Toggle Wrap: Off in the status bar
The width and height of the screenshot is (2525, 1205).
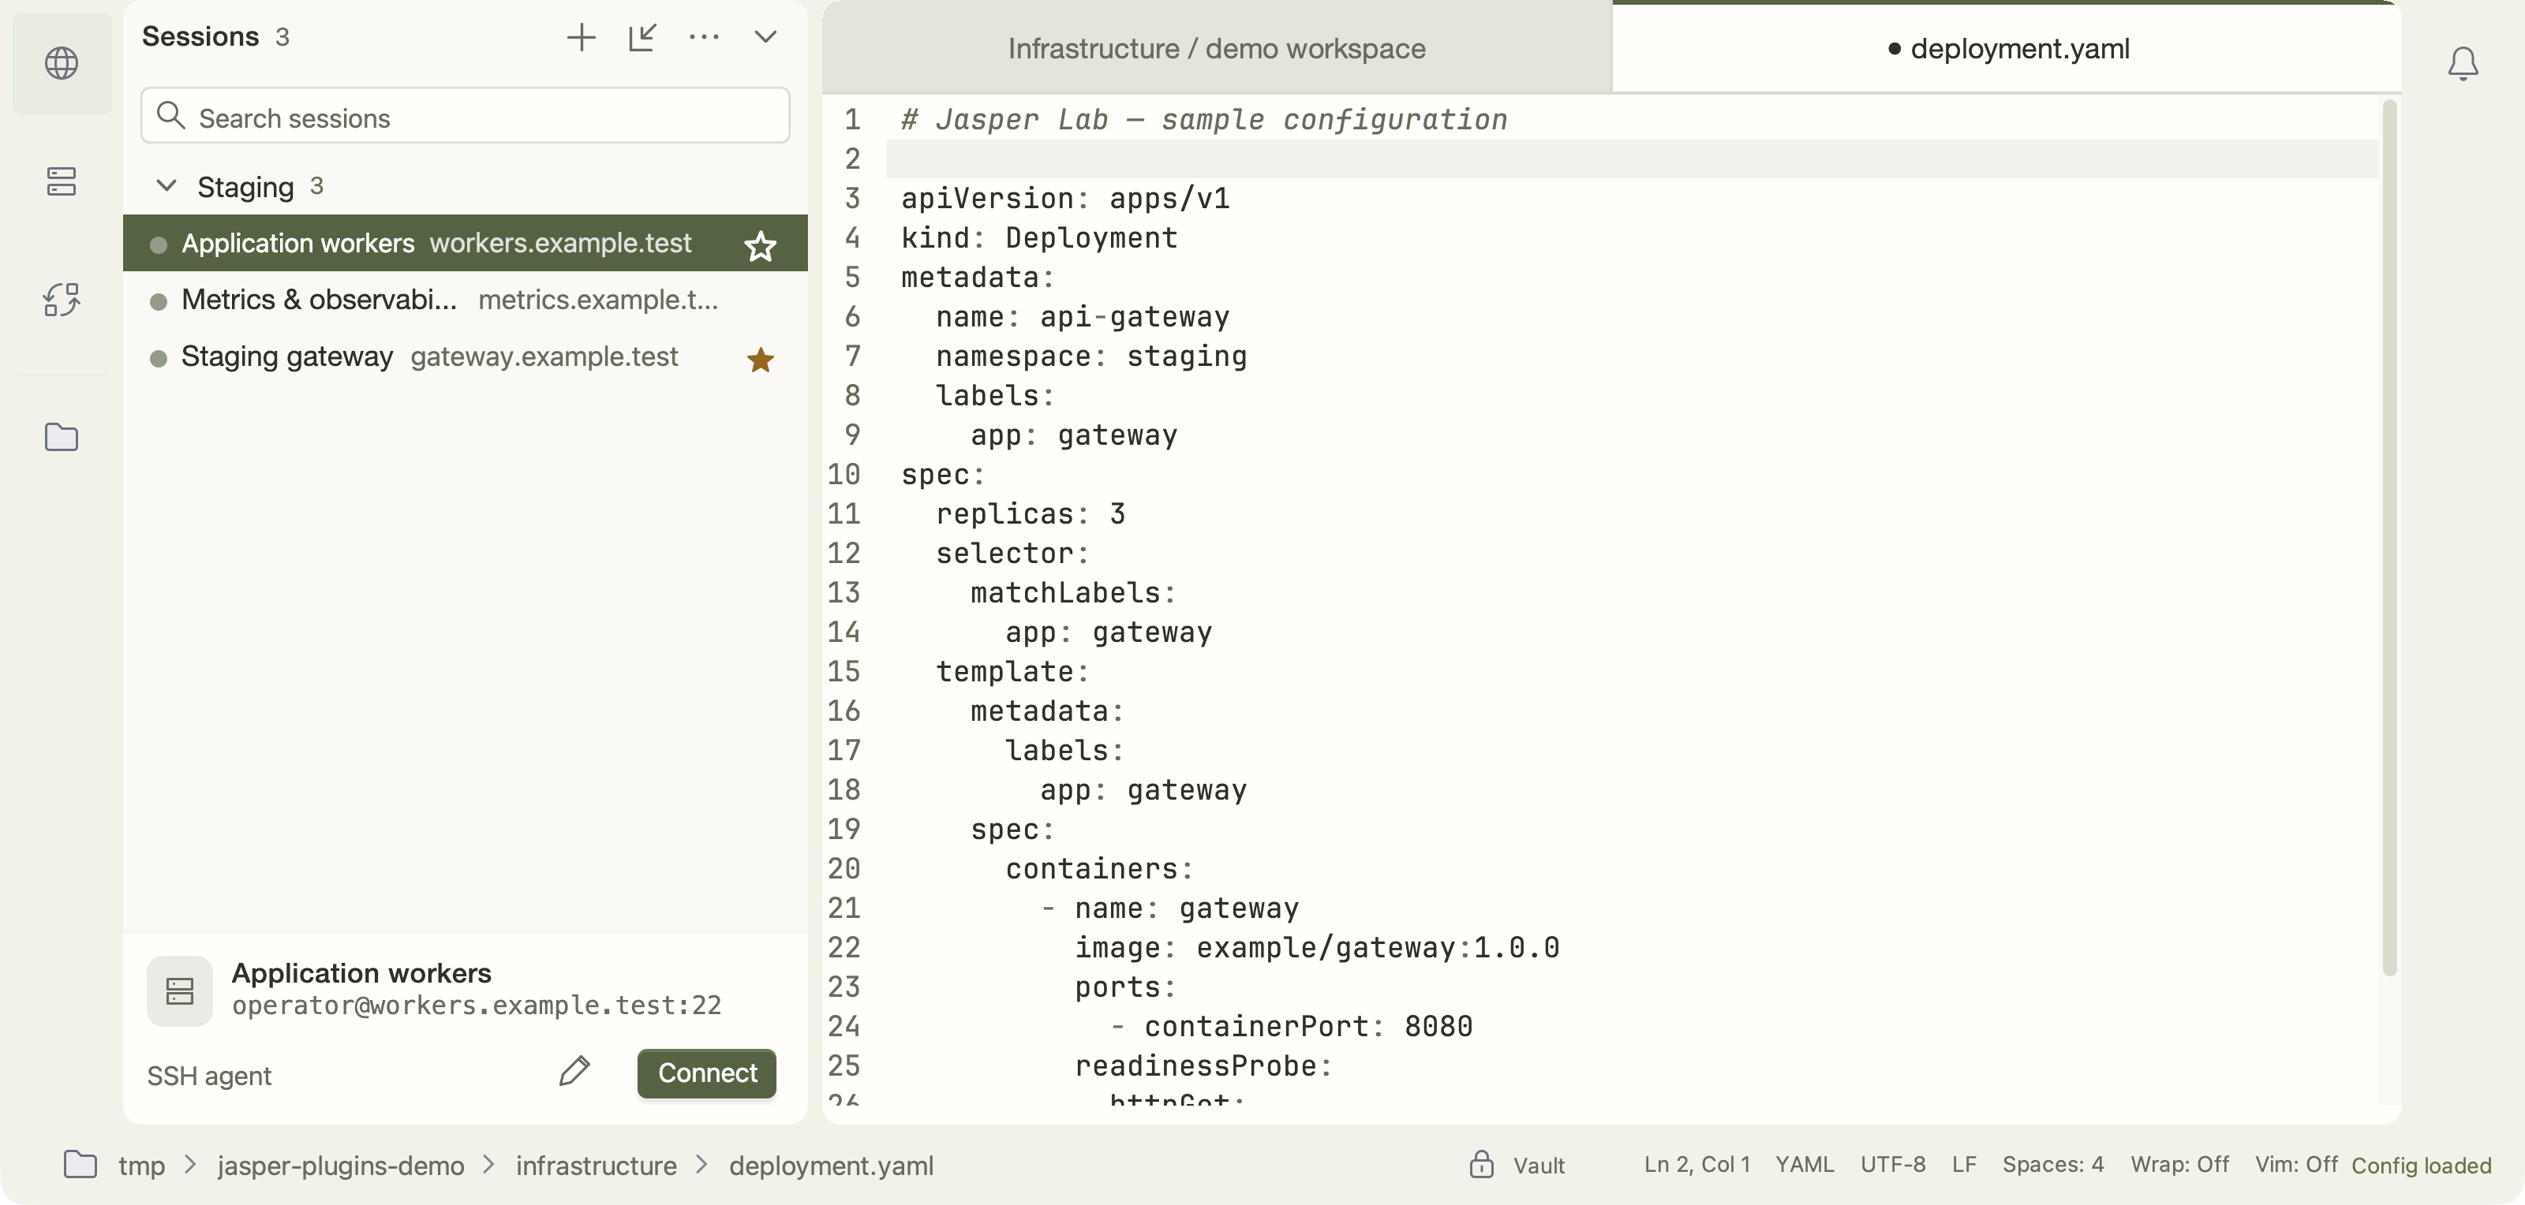point(2179,1164)
